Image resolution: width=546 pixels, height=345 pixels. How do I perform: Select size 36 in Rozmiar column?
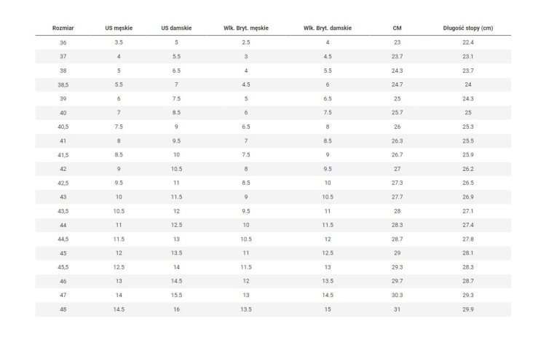coord(63,42)
